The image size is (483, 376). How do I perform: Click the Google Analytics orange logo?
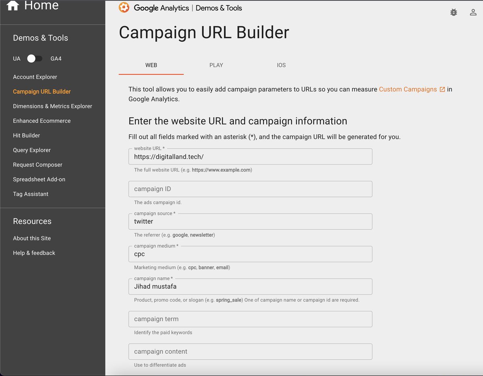124,8
